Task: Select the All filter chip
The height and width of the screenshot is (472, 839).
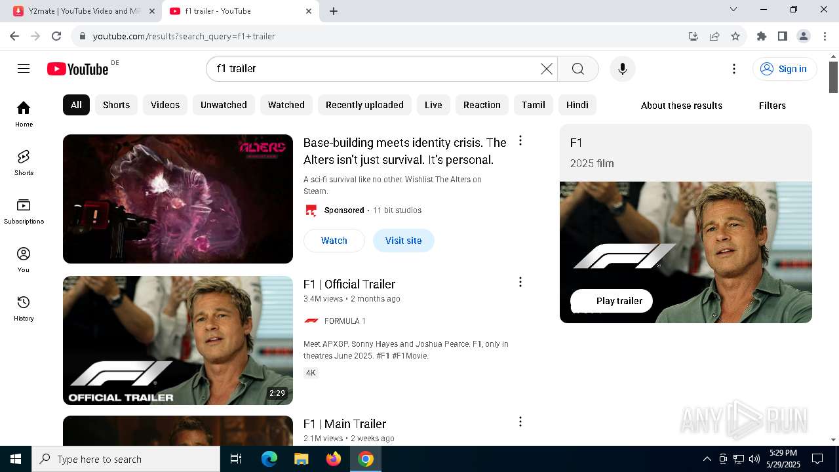Action: [76, 105]
